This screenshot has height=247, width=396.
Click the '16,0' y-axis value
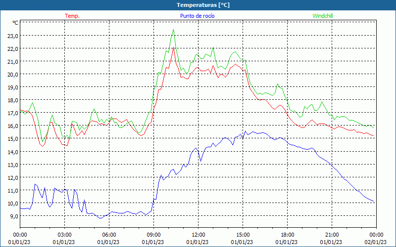13,126
